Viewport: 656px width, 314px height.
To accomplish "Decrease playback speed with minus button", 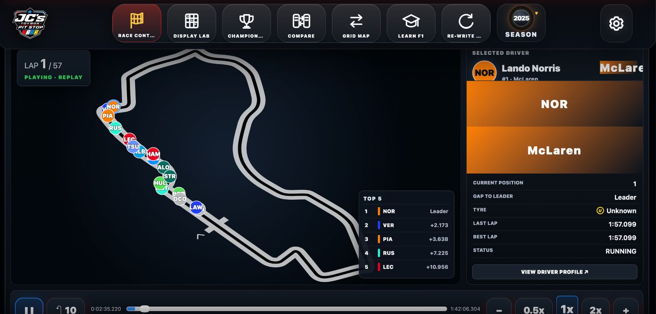I will pos(499,307).
